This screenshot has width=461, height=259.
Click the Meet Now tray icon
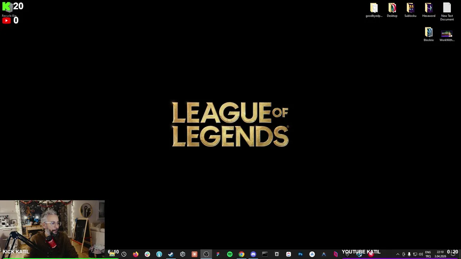point(403,254)
